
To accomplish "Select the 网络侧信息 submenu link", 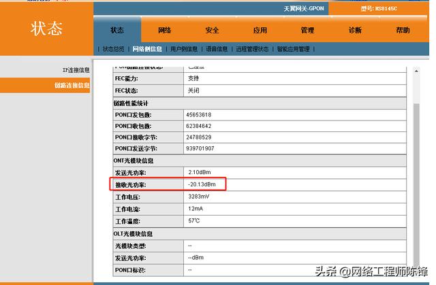I will [x=147, y=49].
